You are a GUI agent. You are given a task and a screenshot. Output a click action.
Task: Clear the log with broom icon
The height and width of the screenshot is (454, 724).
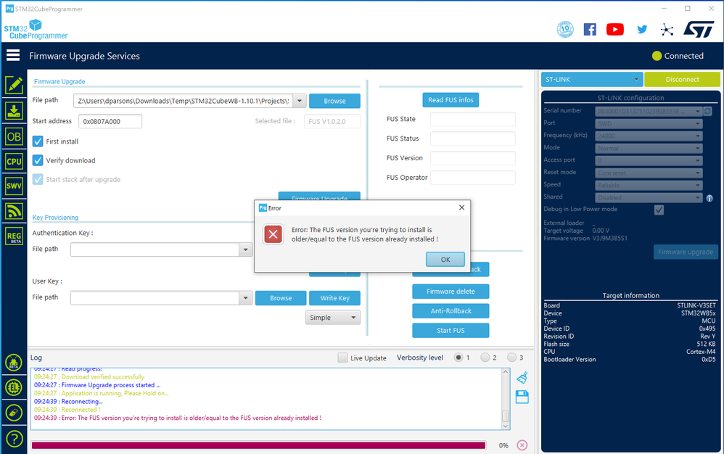522,378
